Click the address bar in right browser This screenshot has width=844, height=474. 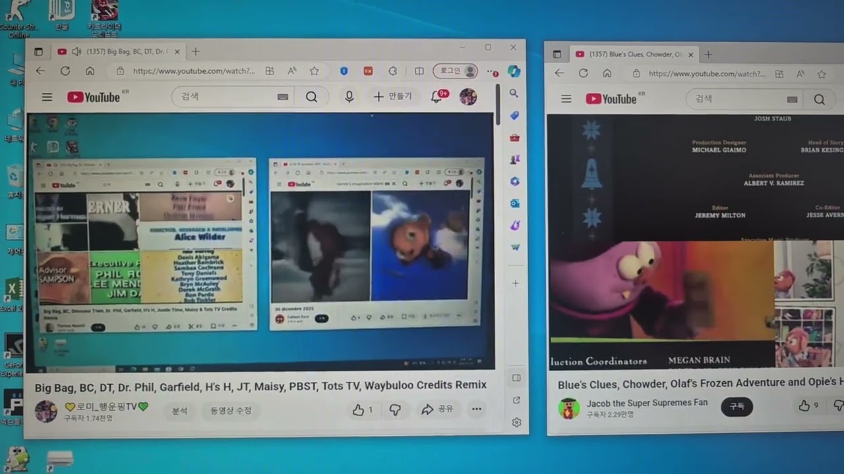707,74
